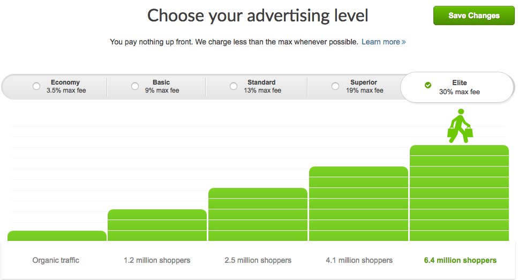Pick the Superior 19% max fee radio button
Image resolution: width=518 pixels, height=280 pixels.
335,86
